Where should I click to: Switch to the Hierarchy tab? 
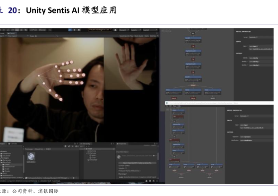click(x=85, y=144)
